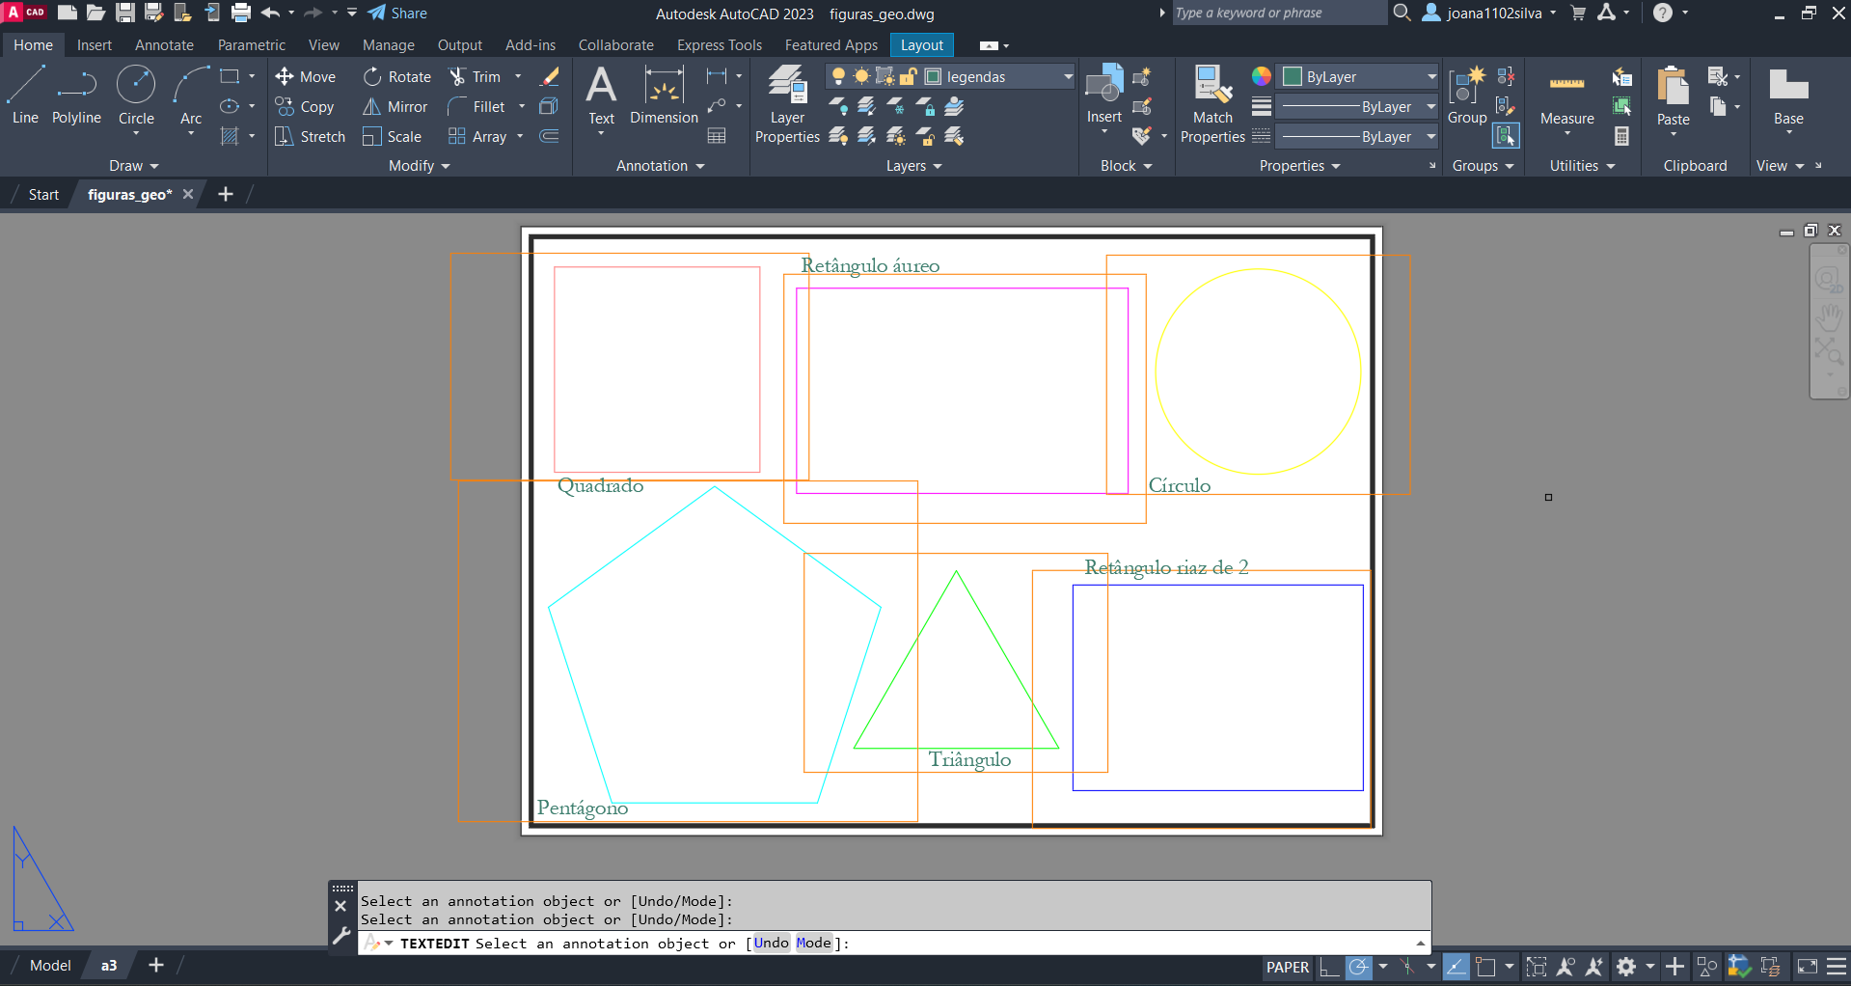Open the ByLayer object color dropdown
1851x986 pixels.
click(1431, 77)
